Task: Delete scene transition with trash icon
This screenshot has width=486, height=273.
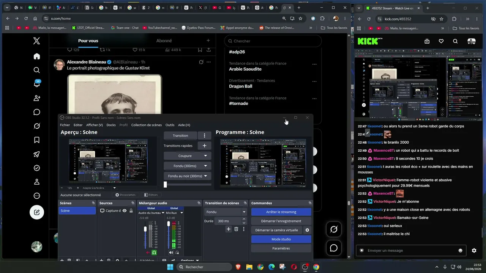Action: (x=236, y=229)
